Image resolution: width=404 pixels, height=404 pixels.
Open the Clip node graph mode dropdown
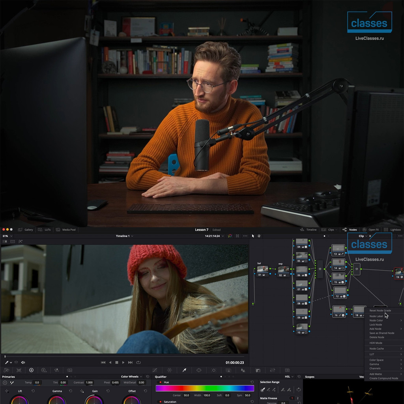tap(363, 236)
